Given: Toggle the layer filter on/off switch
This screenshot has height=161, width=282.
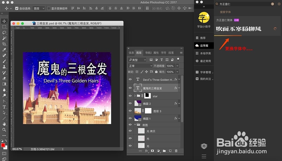Looking at the screenshot, I should pyautogui.click(x=178, y=59).
